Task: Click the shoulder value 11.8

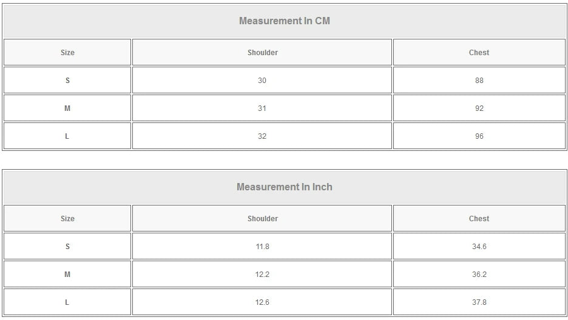Action: point(262,247)
